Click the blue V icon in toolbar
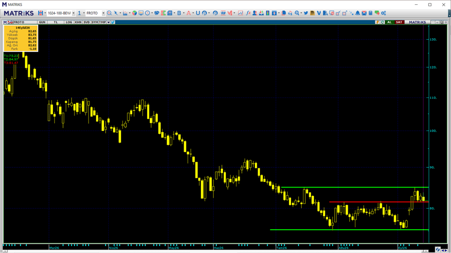The width and height of the screenshot is (451, 253). coord(319,13)
